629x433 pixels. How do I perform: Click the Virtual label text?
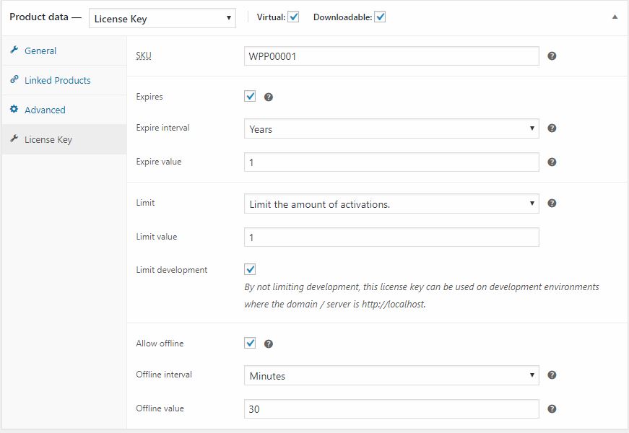pos(271,17)
